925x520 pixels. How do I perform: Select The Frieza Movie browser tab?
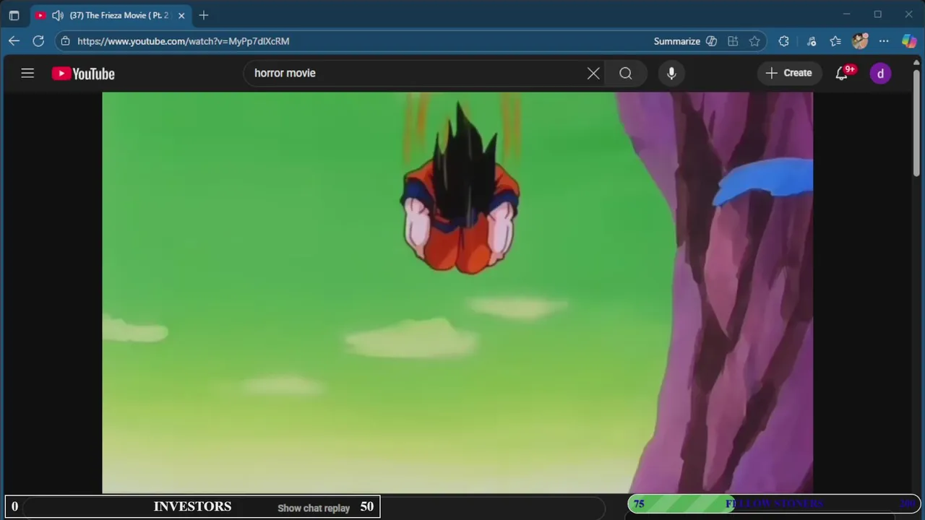click(x=111, y=15)
